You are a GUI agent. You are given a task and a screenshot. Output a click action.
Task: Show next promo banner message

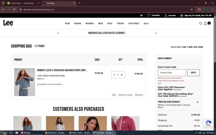pos(156,33)
